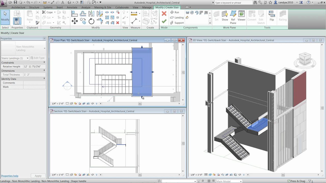The image size is (326, 183).
Task: Click the Ref Plane tool
Action: [x=233, y=18]
